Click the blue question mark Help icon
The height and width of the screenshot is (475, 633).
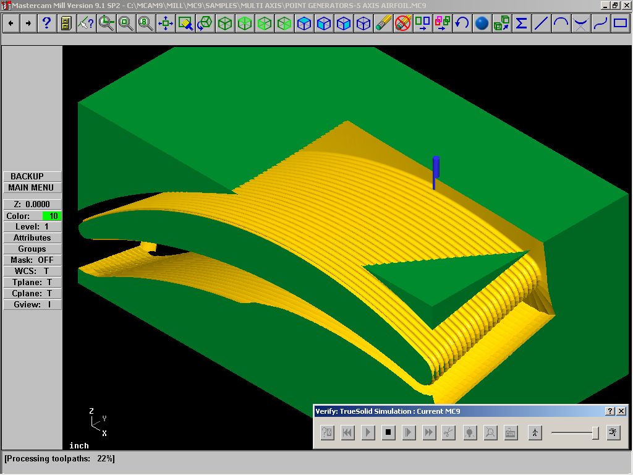[46, 24]
